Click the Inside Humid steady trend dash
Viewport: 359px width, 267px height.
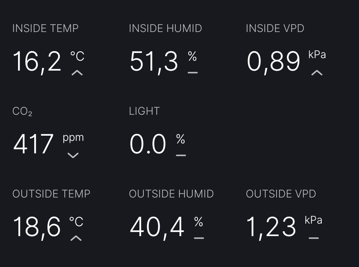click(192, 73)
